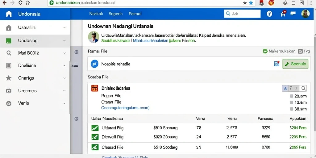
Task: Click the Fvg icon at top right
Action: (300, 51)
